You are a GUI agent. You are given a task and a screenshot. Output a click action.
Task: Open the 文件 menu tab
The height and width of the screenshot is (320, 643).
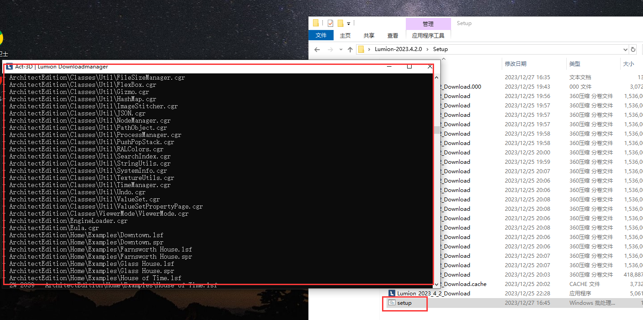click(x=321, y=35)
